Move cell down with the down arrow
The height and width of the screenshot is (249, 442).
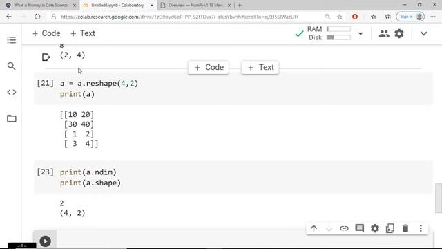pos(329,228)
